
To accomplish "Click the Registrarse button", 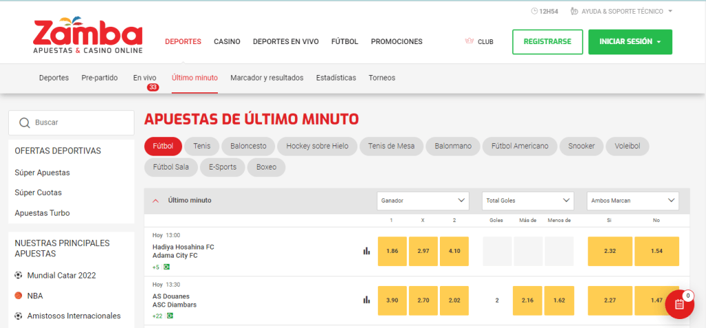I will pyautogui.click(x=547, y=42).
